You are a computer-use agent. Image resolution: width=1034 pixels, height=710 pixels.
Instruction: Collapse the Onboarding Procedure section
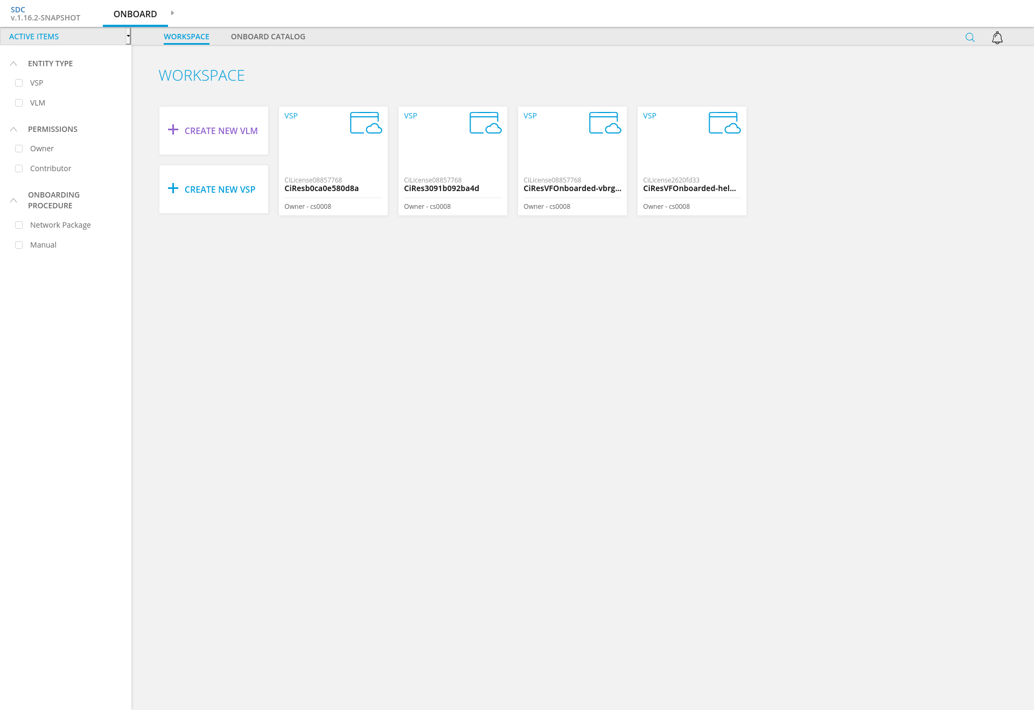tap(13, 200)
